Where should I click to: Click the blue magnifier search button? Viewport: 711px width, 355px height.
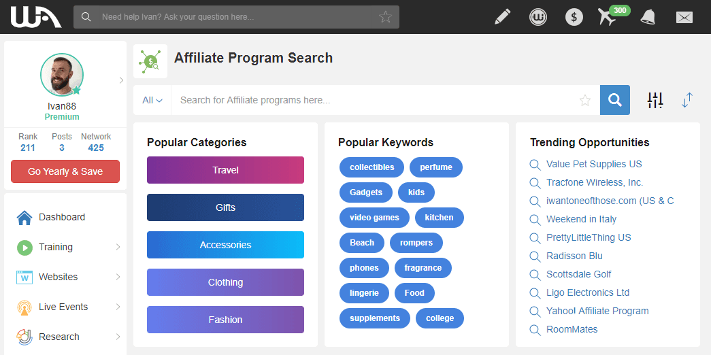pos(615,100)
